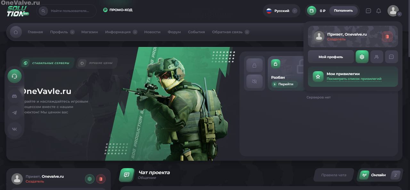
Task: Select Новости in the top navigation
Action: tap(152, 32)
